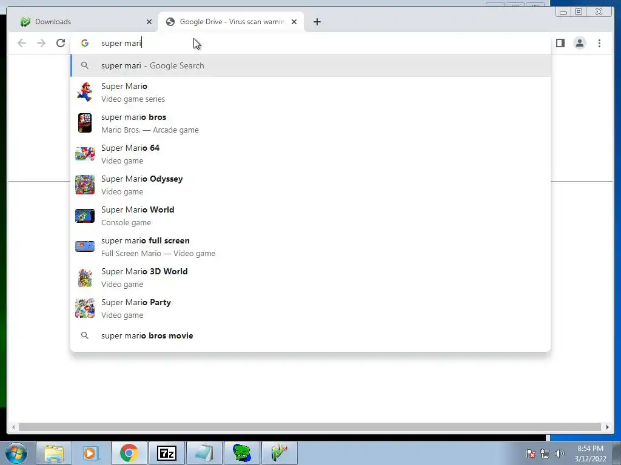Click magnifier icon beside 'super mario bros movie'
The image size is (621, 465).
pyautogui.click(x=85, y=335)
